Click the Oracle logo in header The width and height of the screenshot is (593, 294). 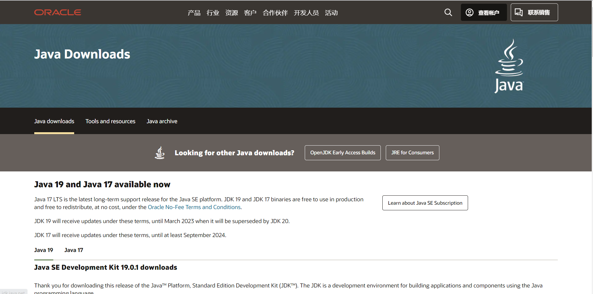point(58,12)
